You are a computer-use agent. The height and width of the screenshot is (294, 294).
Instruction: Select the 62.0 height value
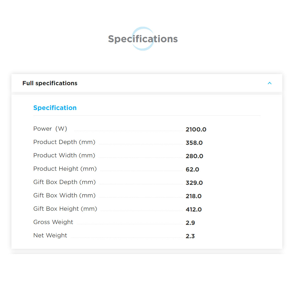[192, 170]
